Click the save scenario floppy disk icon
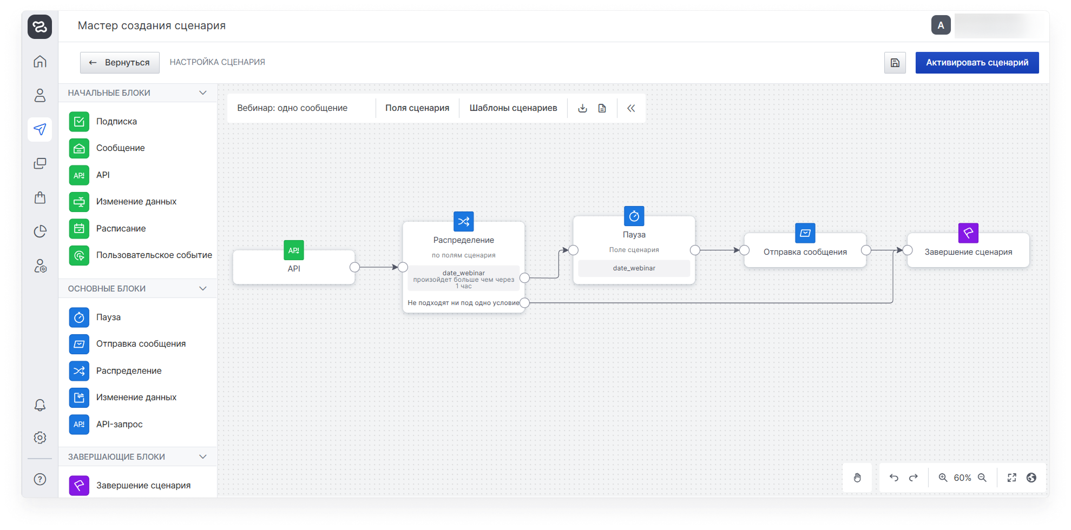 pyautogui.click(x=895, y=63)
